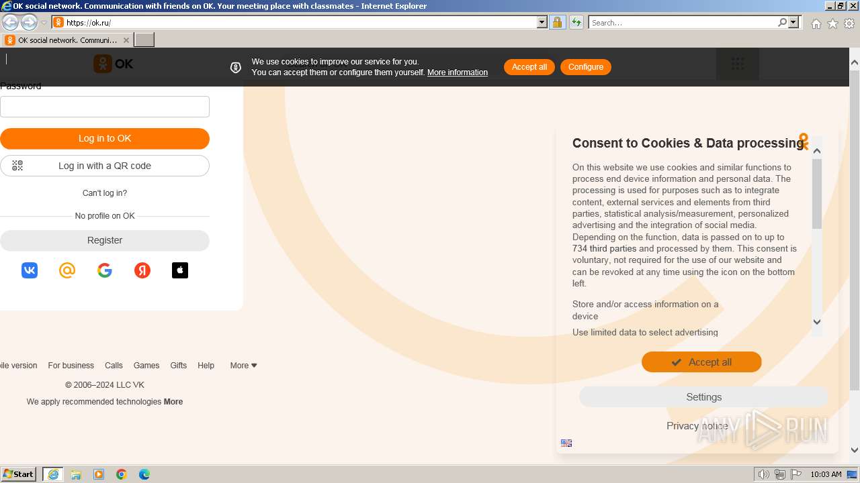Open the Windows Start menu
The width and height of the screenshot is (860, 483).
pyautogui.click(x=18, y=474)
